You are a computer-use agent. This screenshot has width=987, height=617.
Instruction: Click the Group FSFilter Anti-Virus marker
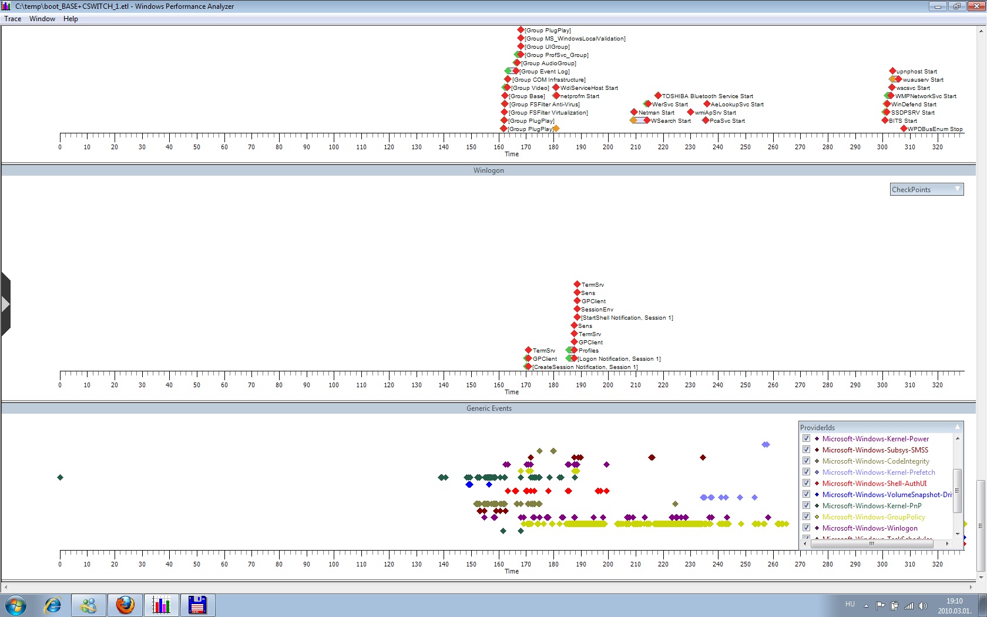[x=505, y=104]
